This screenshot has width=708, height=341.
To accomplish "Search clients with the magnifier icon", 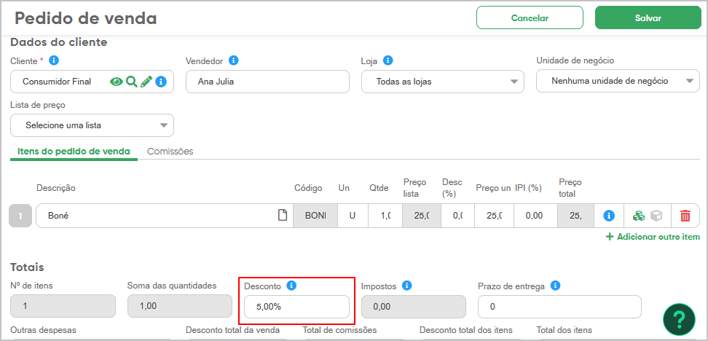I will [x=131, y=82].
